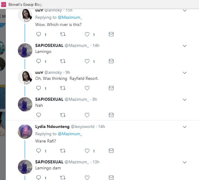Image resolution: width=199 pixels, height=180 pixels.
Task: Direct message the "Rayfield Resort" tweet
Action: [111, 88]
